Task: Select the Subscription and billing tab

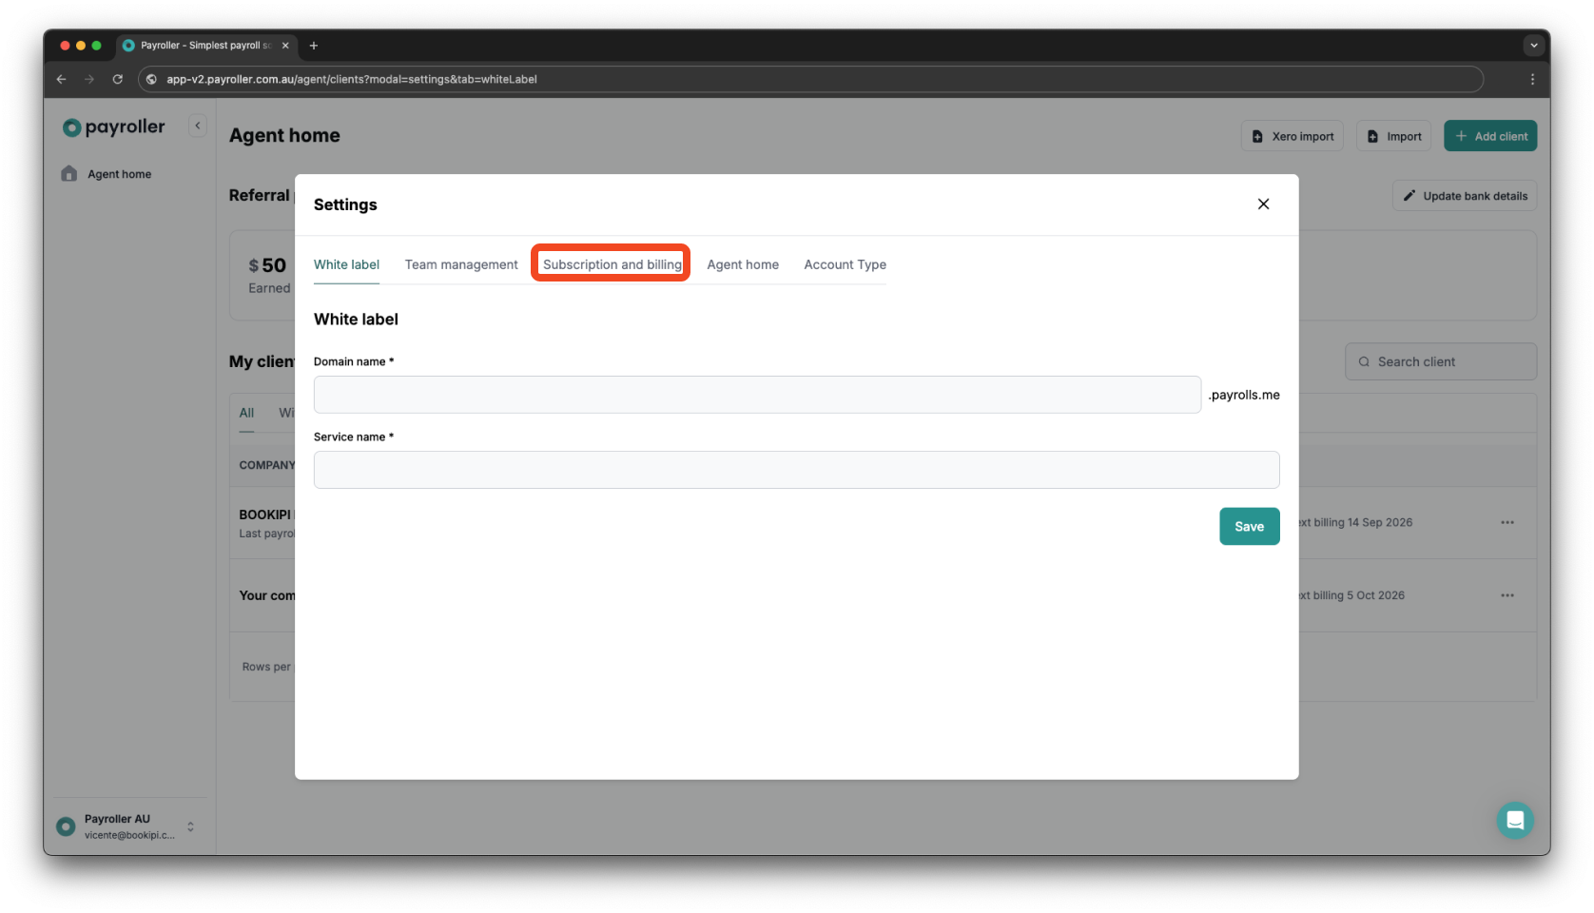Action: point(610,264)
